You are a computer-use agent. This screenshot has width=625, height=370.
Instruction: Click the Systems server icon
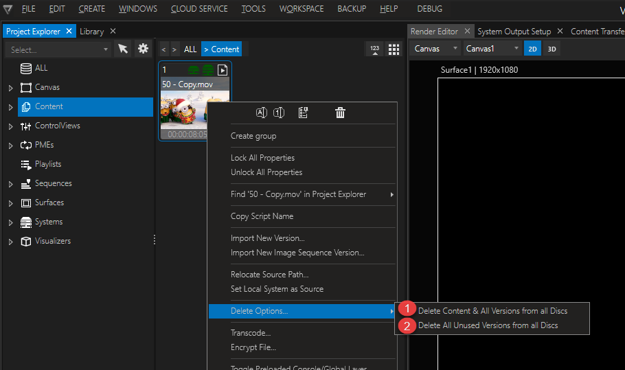click(26, 222)
